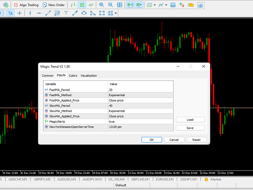Click the templates icon in toolbar
The width and height of the screenshot is (253, 190).
point(173,5)
